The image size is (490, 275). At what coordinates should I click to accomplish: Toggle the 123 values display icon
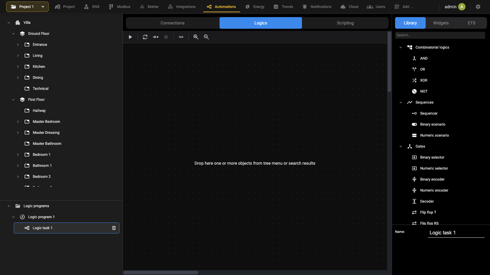[181, 37]
